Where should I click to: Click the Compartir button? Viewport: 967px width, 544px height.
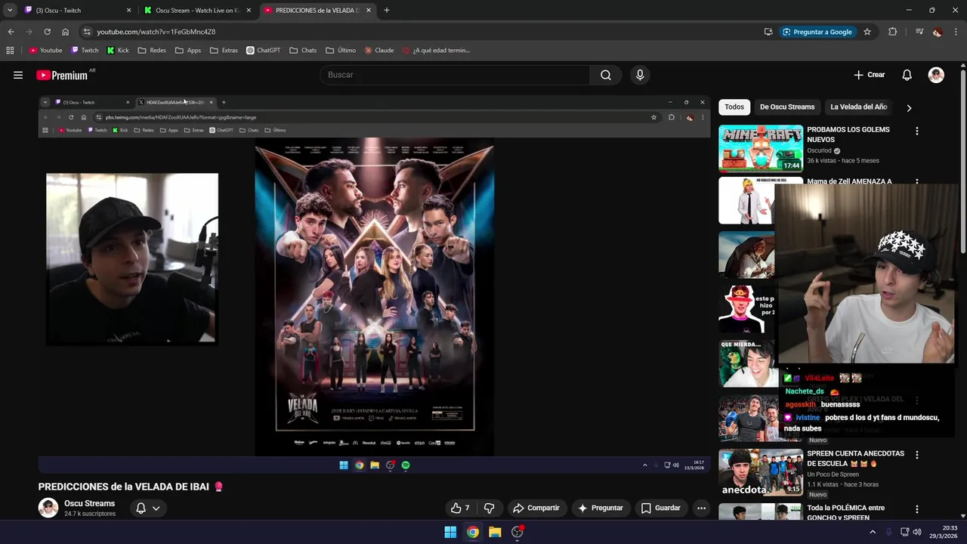click(536, 508)
